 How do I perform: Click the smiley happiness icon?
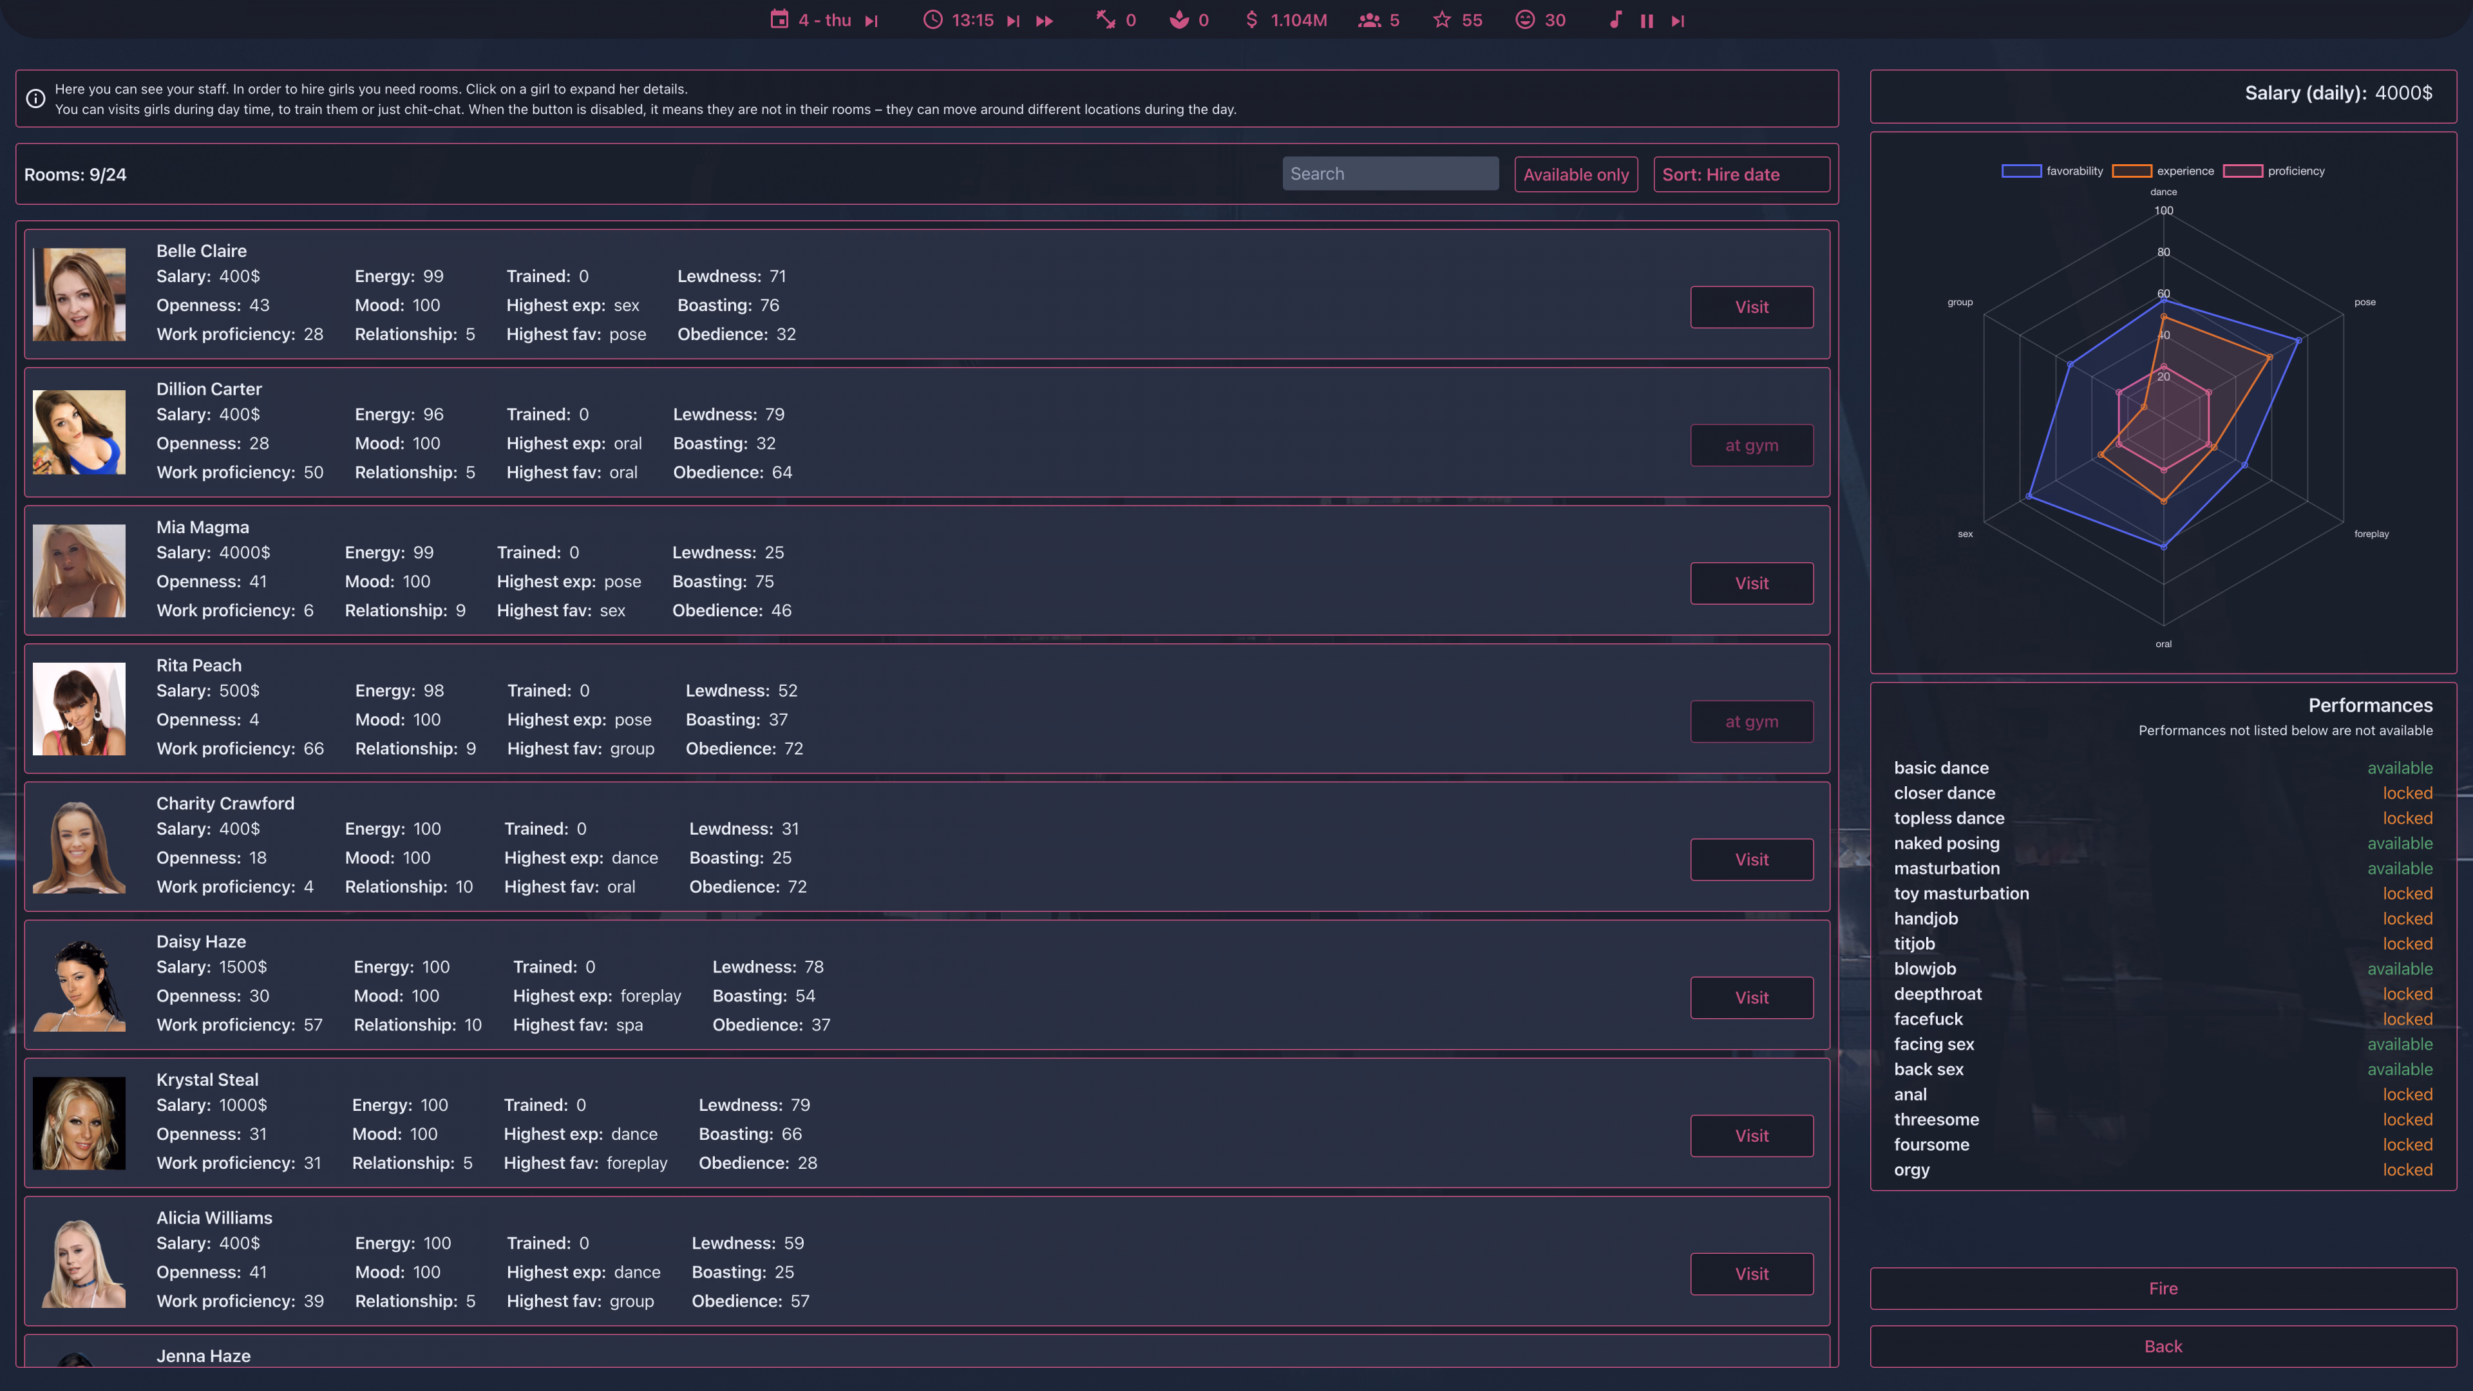click(x=1524, y=20)
